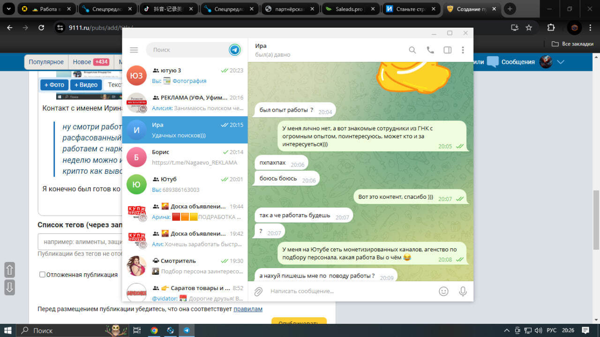600x337 pixels.
Task: Expand the profile dropdown next to the avatar
Action: (560, 62)
